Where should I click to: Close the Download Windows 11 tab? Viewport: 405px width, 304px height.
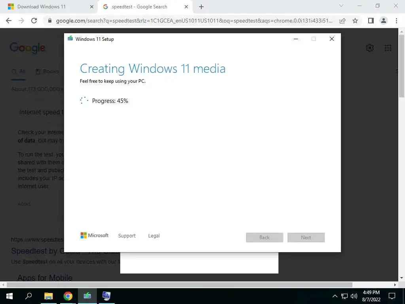click(92, 7)
